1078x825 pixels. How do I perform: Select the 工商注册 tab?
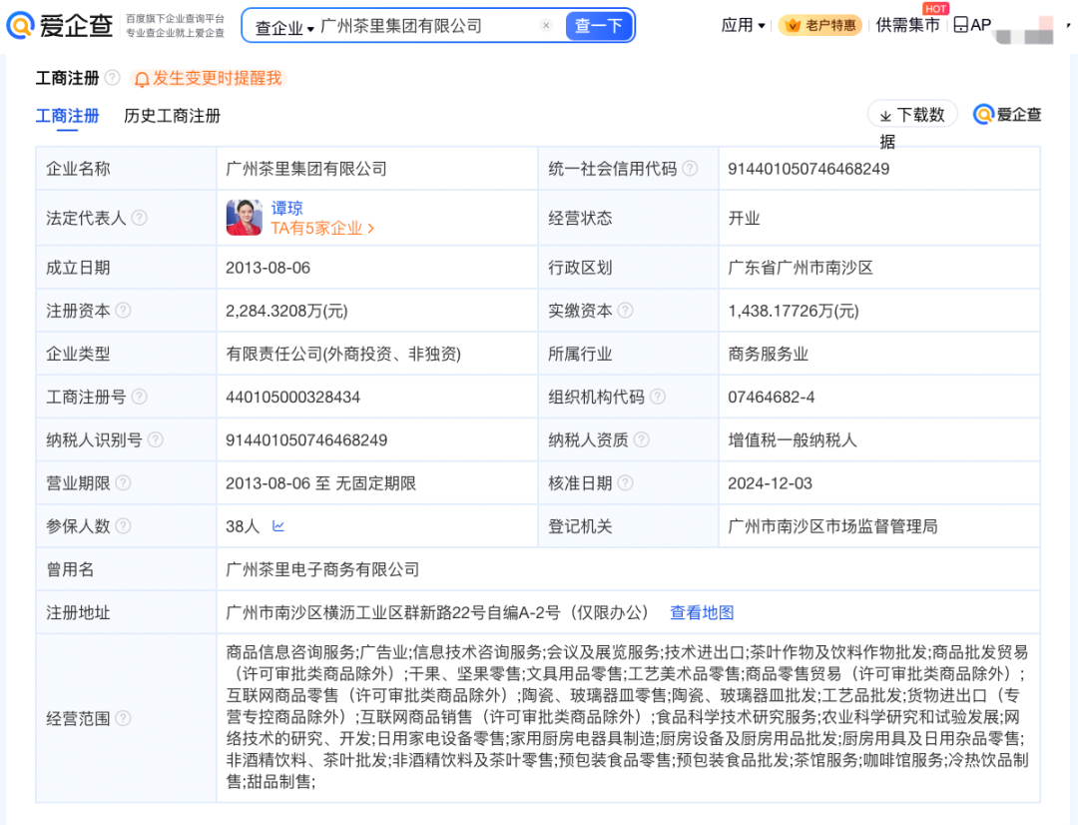(x=67, y=116)
